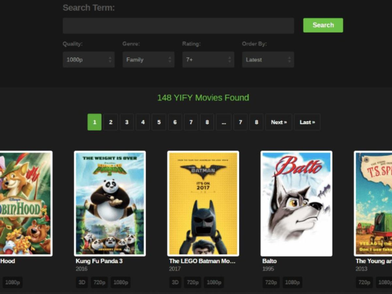Viewport: 392px width, 294px height.
Task: Select 720p tag under LEGO Batman Movie
Action: pos(192,282)
